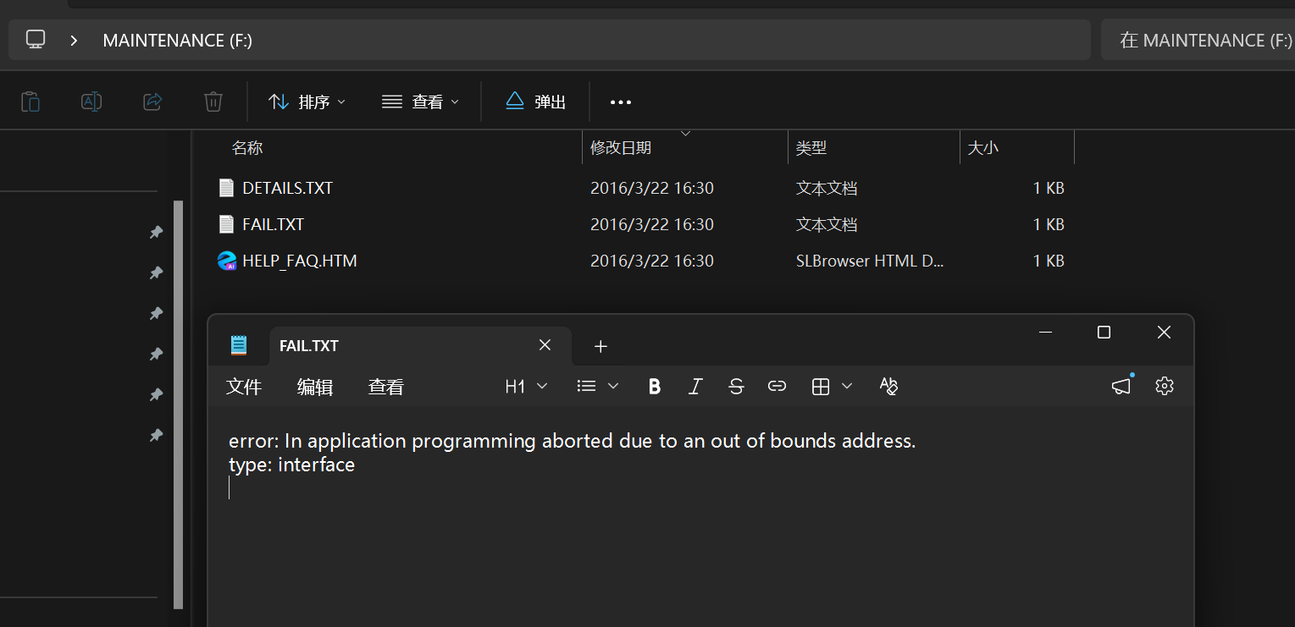Click the 'type: interface' line in Notepad
This screenshot has width=1295, height=627.
click(x=291, y=465)
